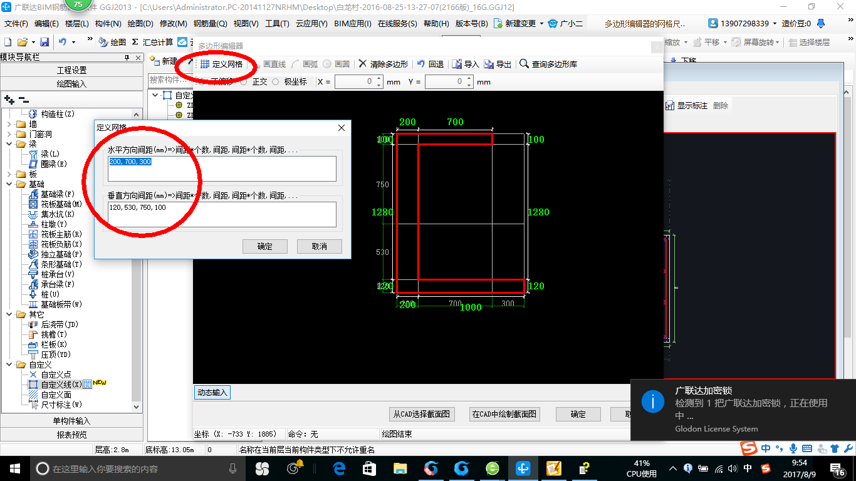Expand the 板 slab folder

coord(9,174)
